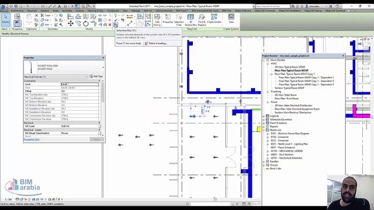374x210 pixels.
Task: Expand Schedules/Quantities in Project Browser
Action: click(x=264, y=120)
